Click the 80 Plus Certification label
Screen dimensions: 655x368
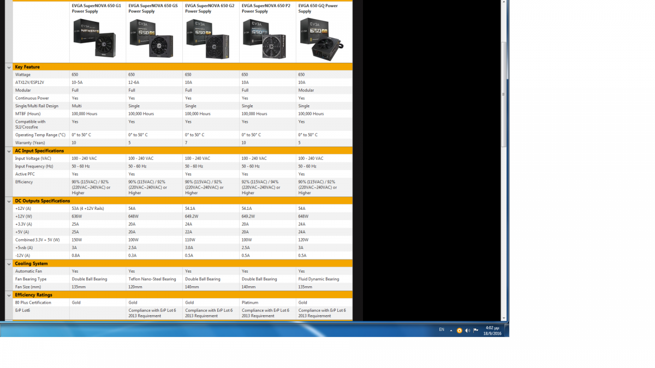coord(33,303)
